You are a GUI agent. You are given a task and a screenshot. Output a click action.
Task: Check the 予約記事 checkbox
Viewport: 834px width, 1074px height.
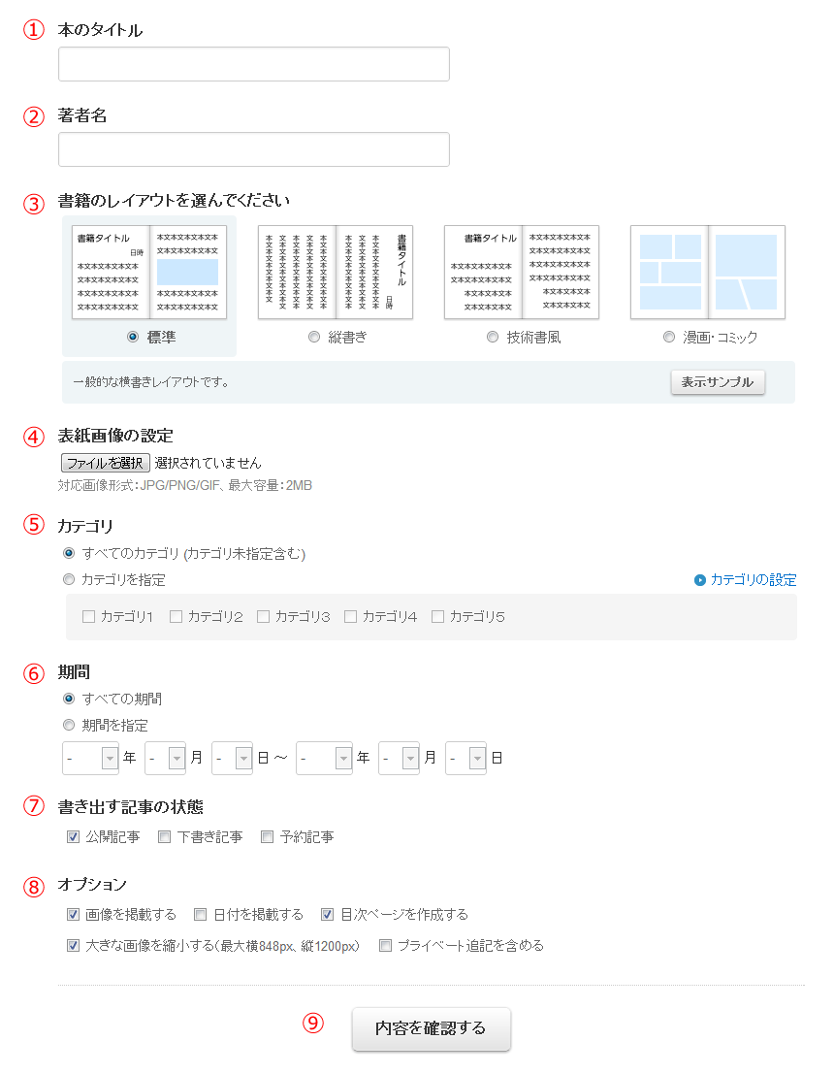(267, 837)
